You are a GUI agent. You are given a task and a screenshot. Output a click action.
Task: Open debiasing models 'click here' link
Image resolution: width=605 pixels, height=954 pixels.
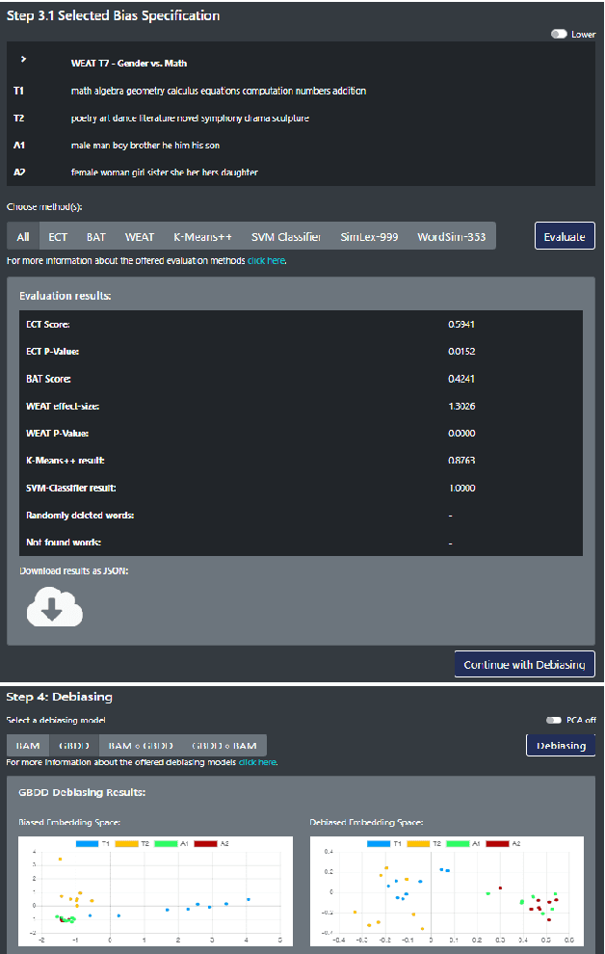click(257, 762)
